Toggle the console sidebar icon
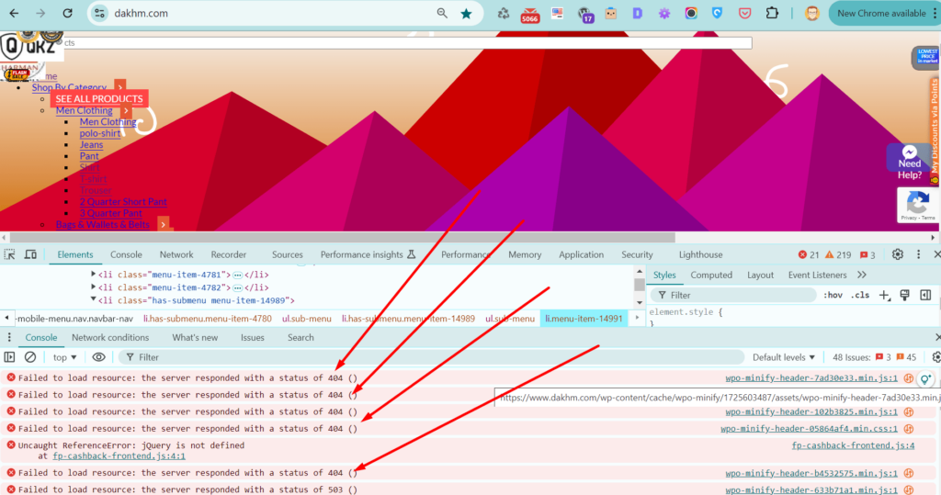The image size is (941, 495). click(9, 357)
